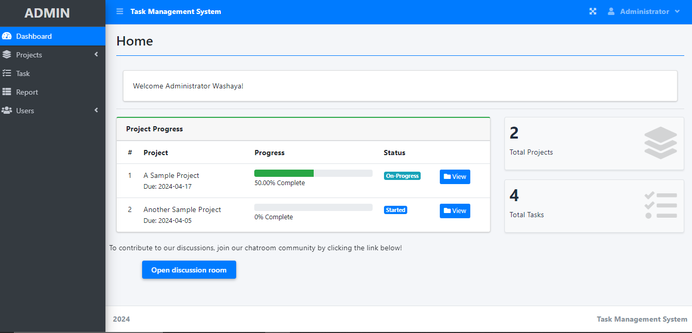Click the ADMIN brand logo link
The width and height of the screenshot is (692, 333).
click(47, 13)
